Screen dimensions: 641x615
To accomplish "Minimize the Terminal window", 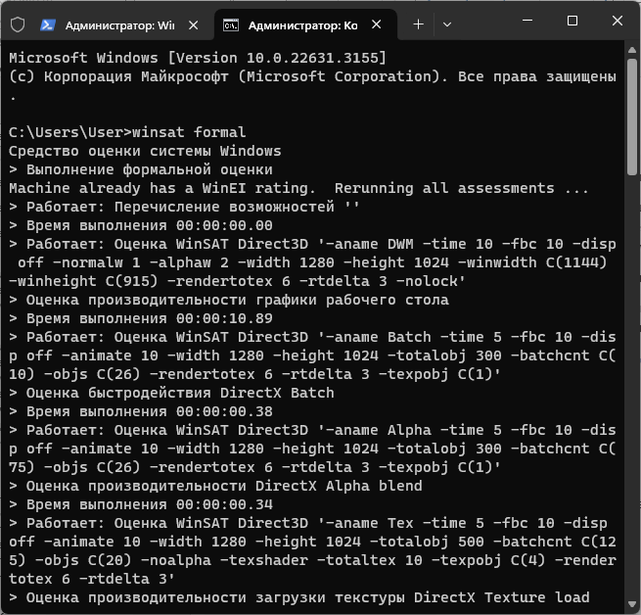I will pyautogui.click(x=528, y=22).
